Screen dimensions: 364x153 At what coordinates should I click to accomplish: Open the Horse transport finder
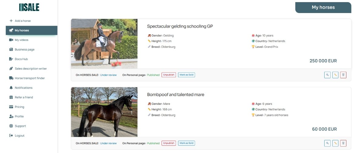[x=30, y=78]
